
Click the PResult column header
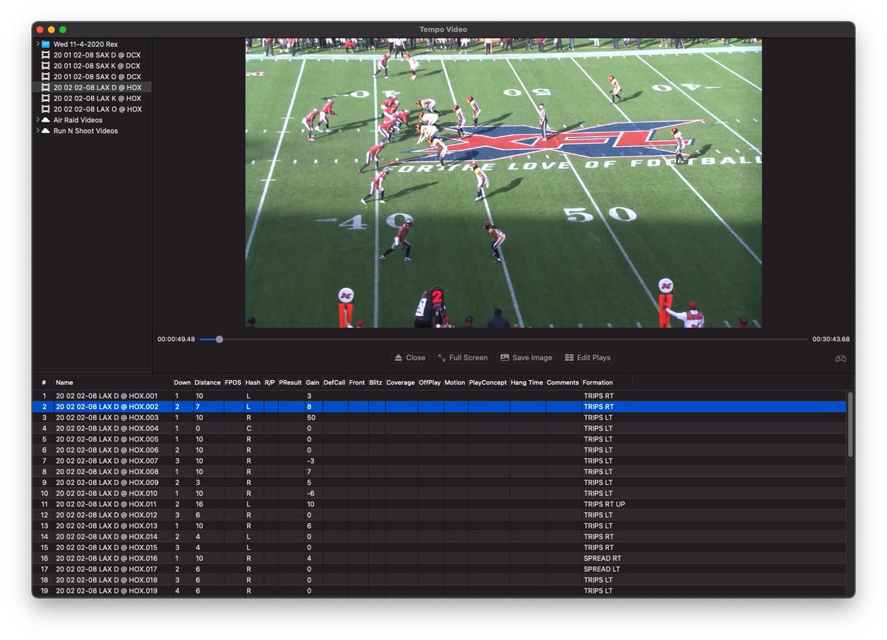[290, 382]
